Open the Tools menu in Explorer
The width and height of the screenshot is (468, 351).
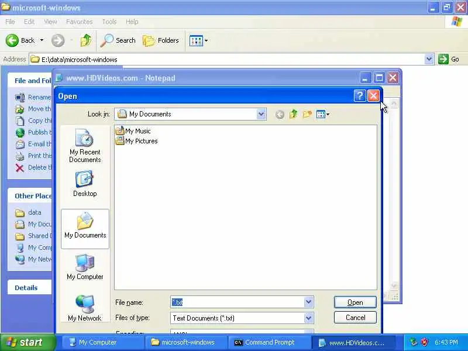[x=109, y=22]
